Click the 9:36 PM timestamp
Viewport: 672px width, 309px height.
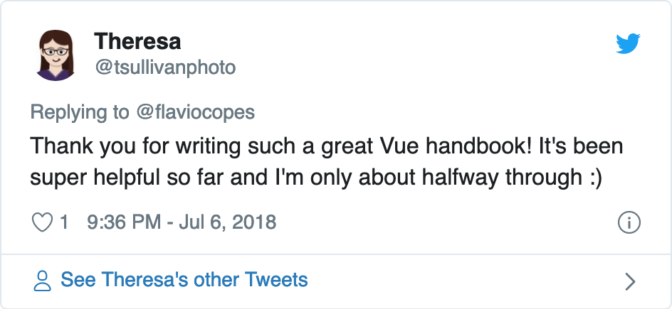pos(123,222)
